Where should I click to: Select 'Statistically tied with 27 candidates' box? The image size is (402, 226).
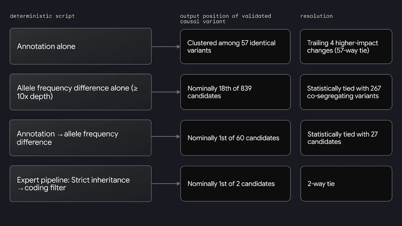(346, 138)
